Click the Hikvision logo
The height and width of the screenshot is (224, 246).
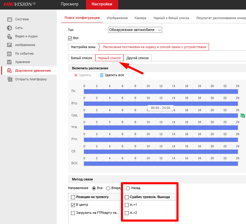[x=19, y=4]
